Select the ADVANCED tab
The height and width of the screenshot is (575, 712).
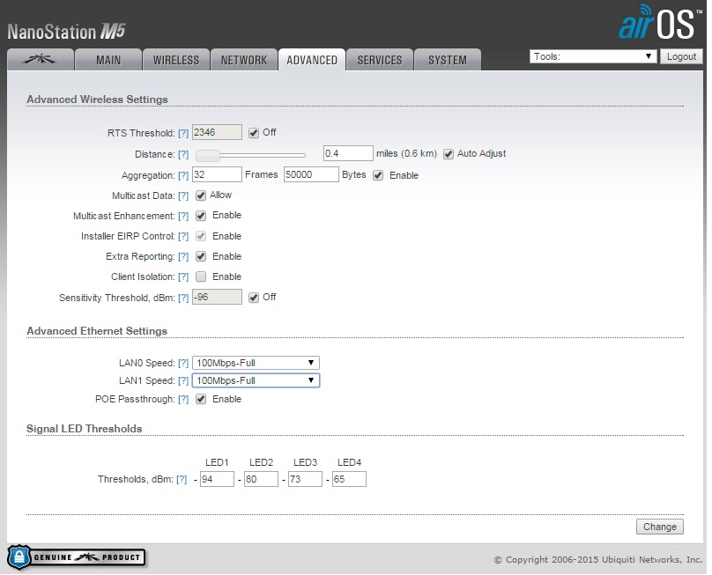(x=312, y=60)
